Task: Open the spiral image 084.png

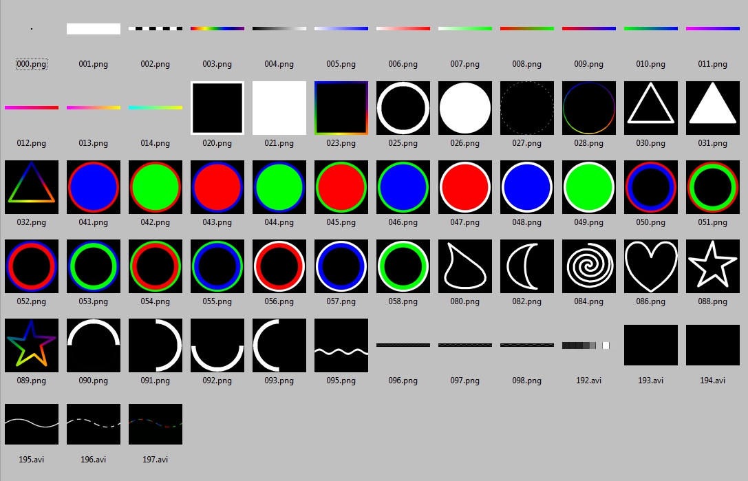Action: [589, 266]
